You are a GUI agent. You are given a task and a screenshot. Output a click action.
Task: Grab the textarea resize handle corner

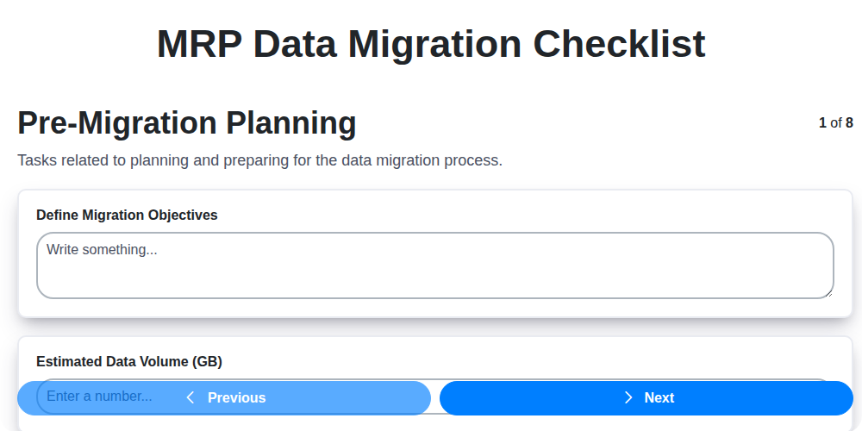[828, 293]
